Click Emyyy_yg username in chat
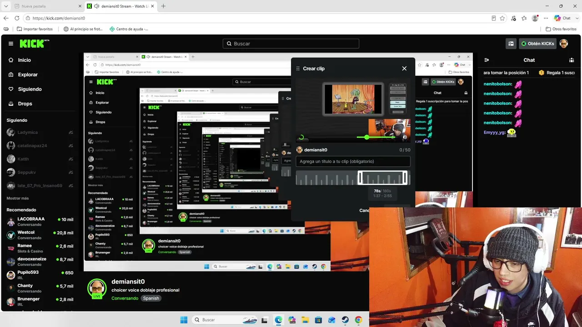This screenshot has height=327, width=582. click(x=494, y=132)
